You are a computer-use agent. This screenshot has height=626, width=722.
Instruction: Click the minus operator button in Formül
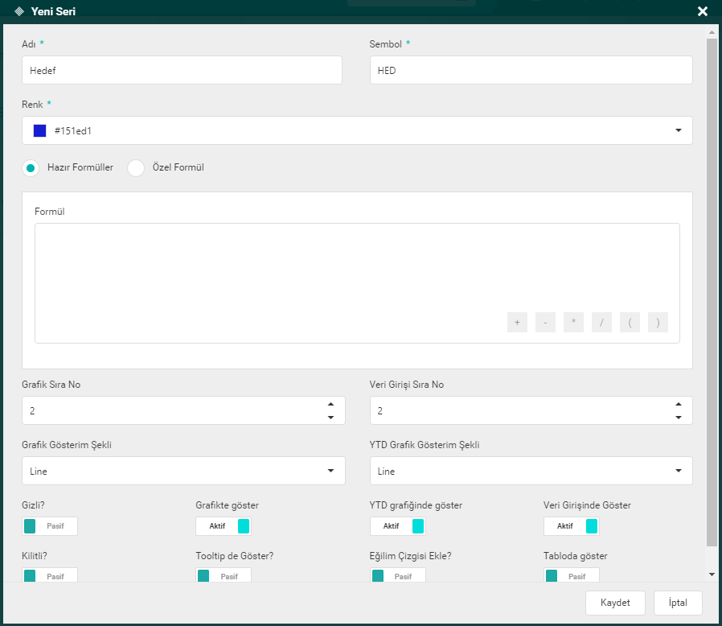[x=545, y=323]
